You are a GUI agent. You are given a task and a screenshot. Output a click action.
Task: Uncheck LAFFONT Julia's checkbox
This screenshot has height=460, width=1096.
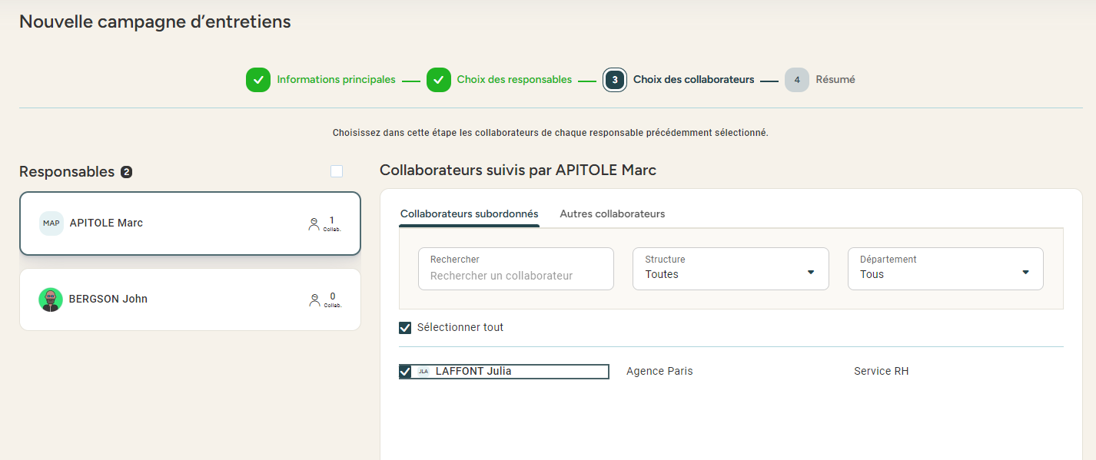point(405,372)
